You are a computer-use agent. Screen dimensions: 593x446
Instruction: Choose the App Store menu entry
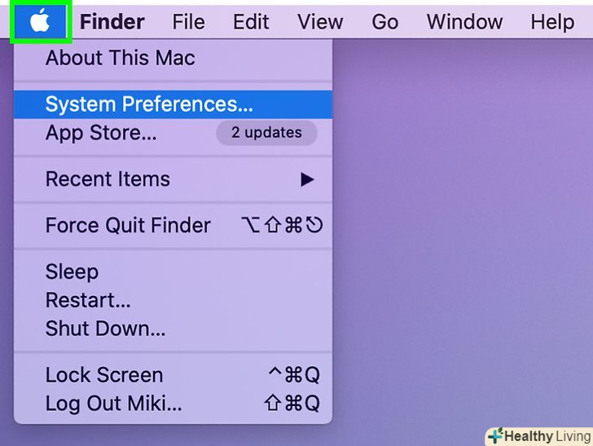coord(101,132)
